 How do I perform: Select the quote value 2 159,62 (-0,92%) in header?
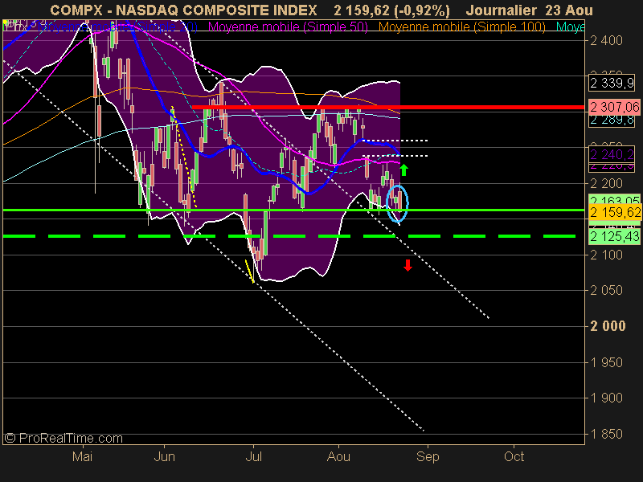point(391,10)
